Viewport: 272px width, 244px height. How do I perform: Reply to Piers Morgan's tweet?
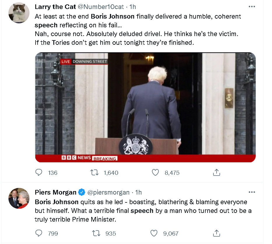(39, 233)
